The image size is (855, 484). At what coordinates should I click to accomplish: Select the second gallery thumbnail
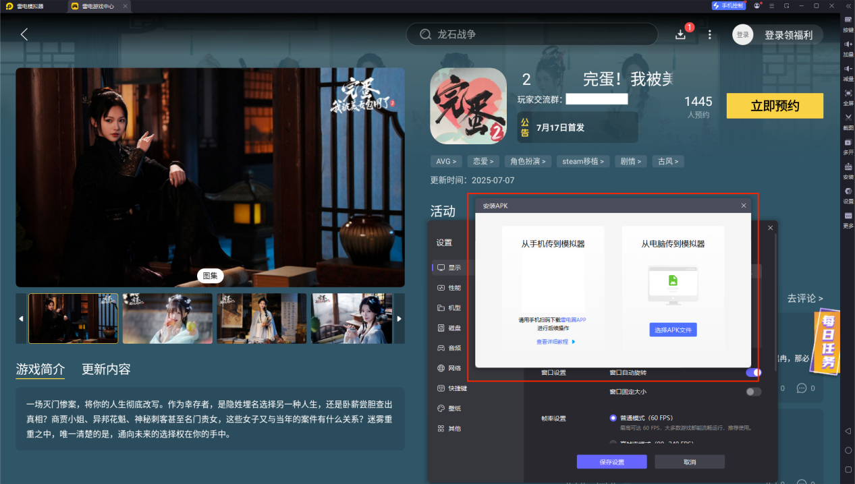167,318
